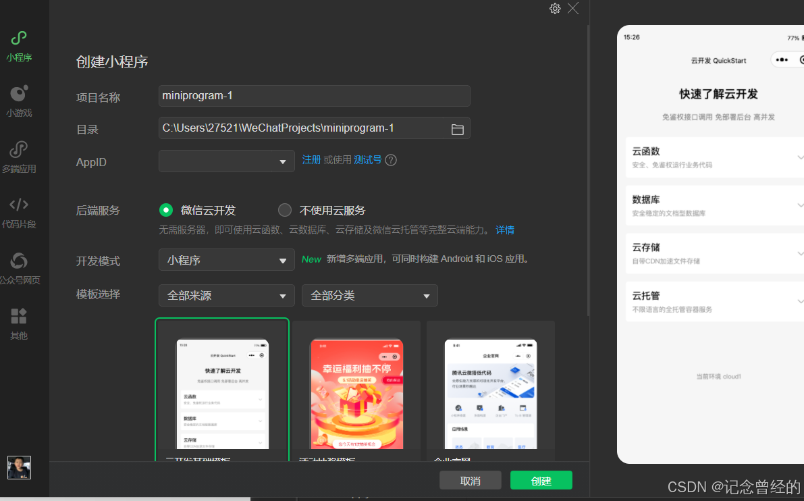804x501 pixels.
Task: Click the 注册 link
Action: (311, 159)
